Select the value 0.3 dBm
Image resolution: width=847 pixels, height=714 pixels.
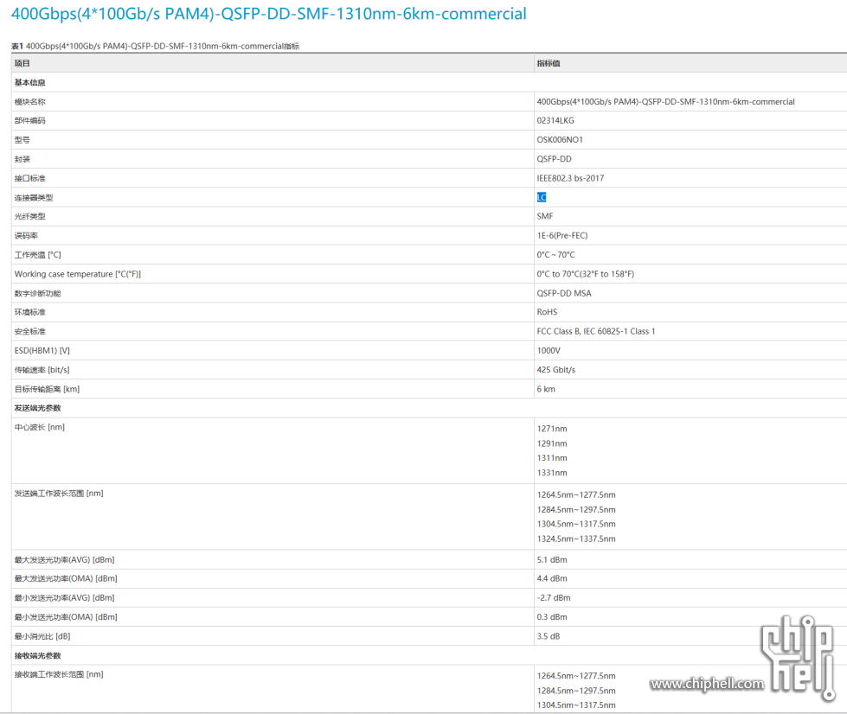click(551, 617)
